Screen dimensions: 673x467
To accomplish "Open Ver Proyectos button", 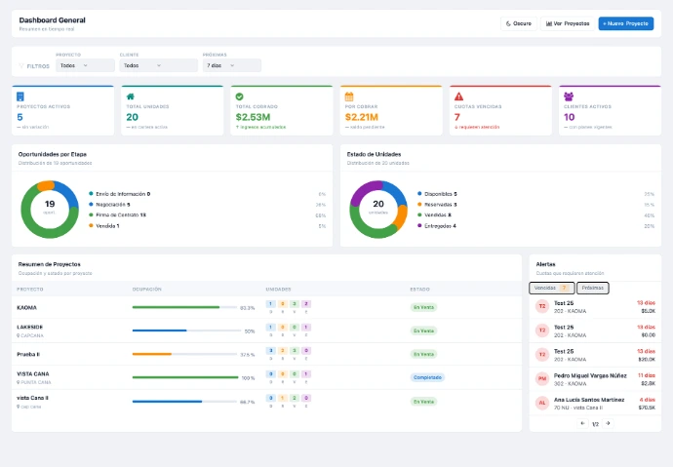I will coord(568,23).
